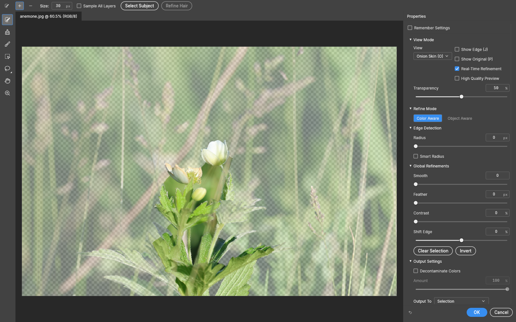The width and height of the screenshot is (516, 322).
Task: Select the Hand tool
Action: [7, 81]
